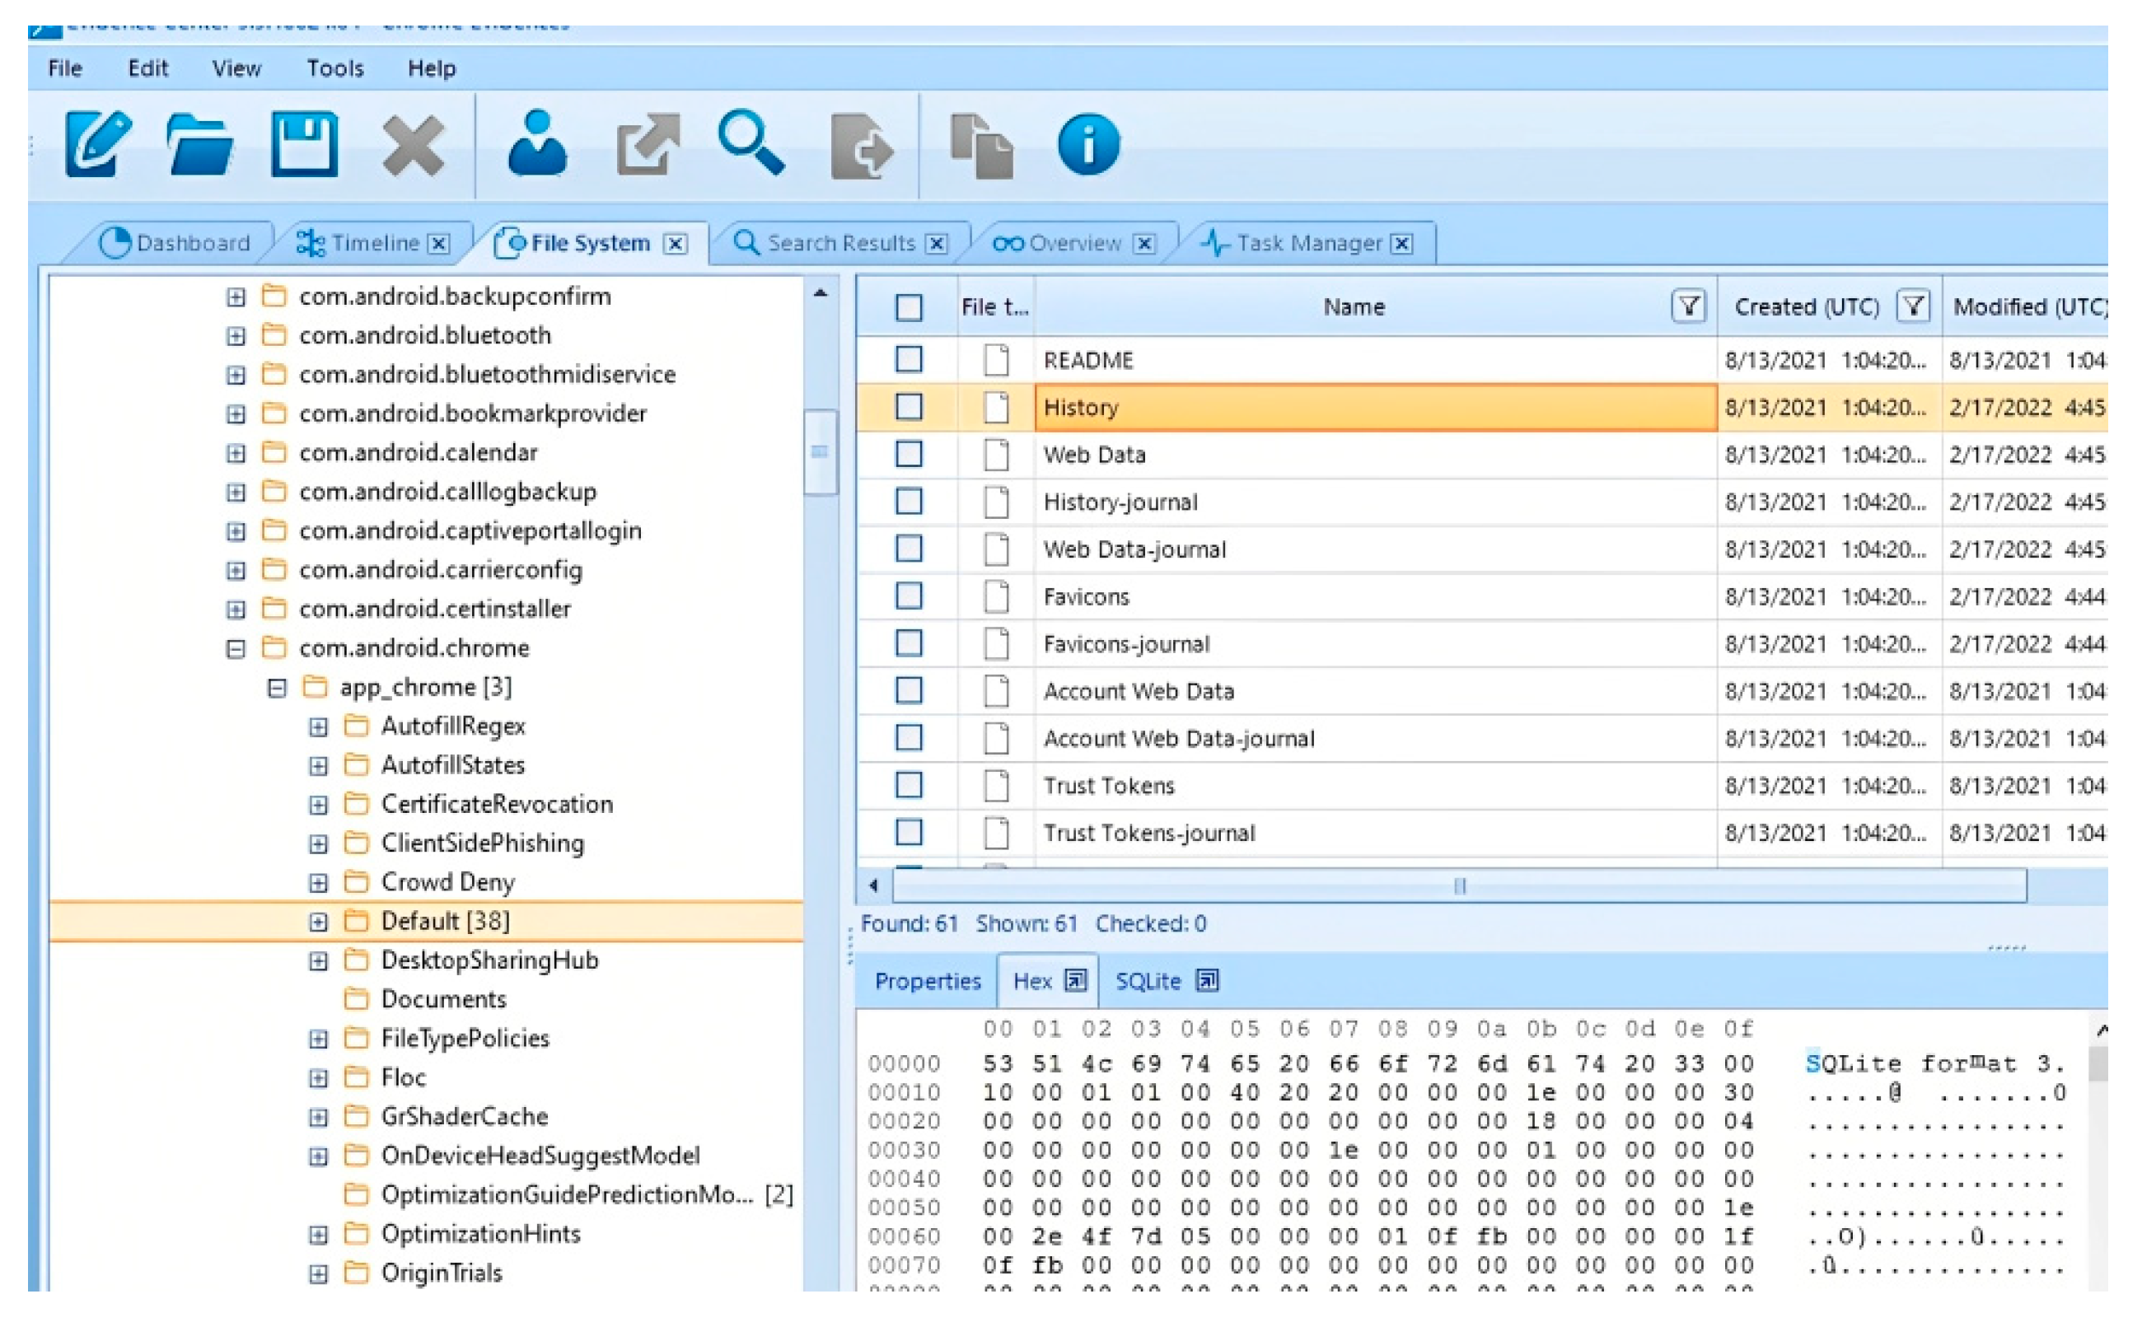Open the SQLite viewer tab
2142x1322 pixels.
1148,981
